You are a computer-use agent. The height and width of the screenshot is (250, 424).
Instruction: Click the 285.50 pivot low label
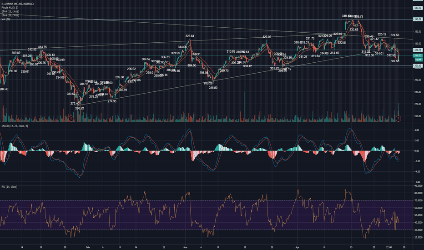[213, 88]
